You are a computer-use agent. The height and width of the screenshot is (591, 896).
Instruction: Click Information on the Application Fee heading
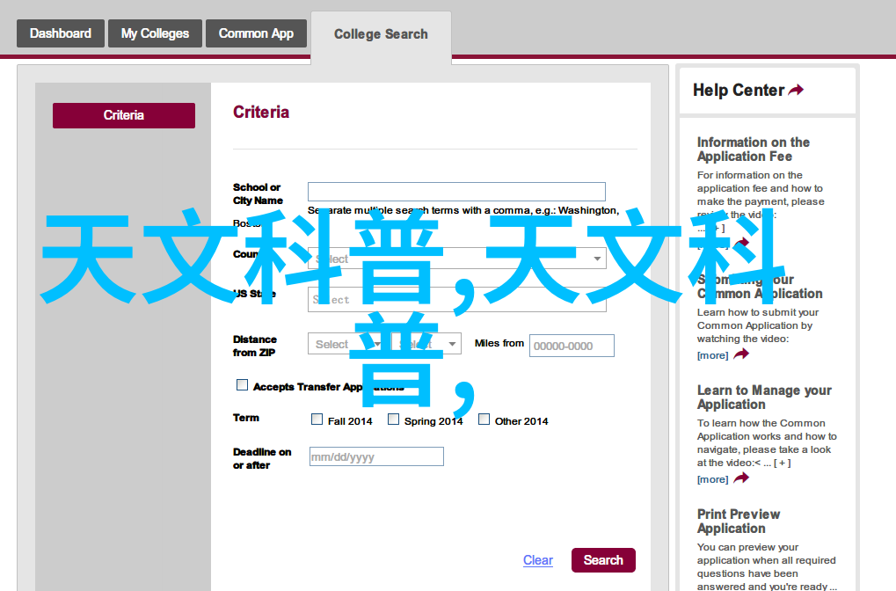(x=754, y=150)
